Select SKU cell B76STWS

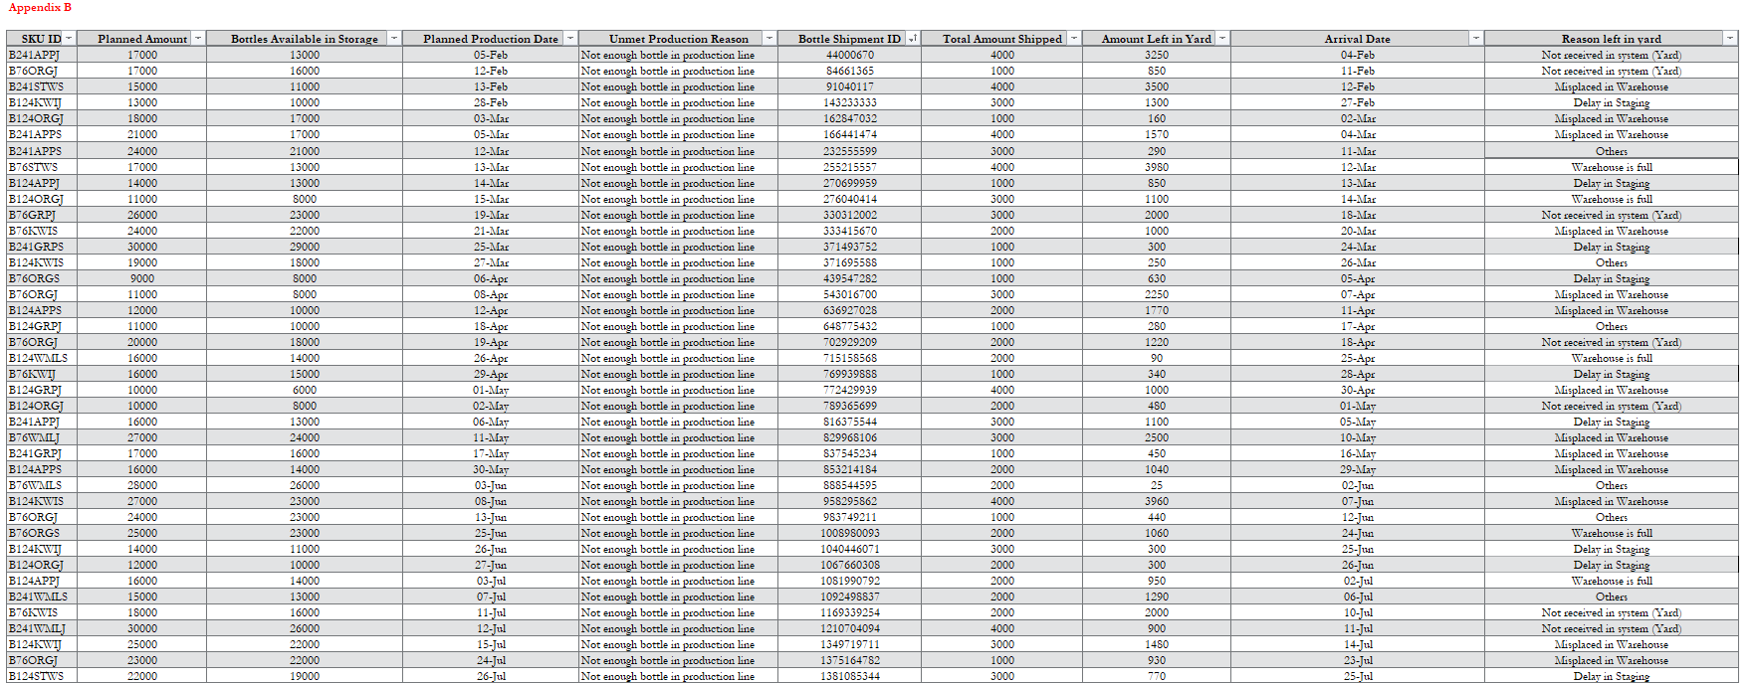[x=42, y=167]
